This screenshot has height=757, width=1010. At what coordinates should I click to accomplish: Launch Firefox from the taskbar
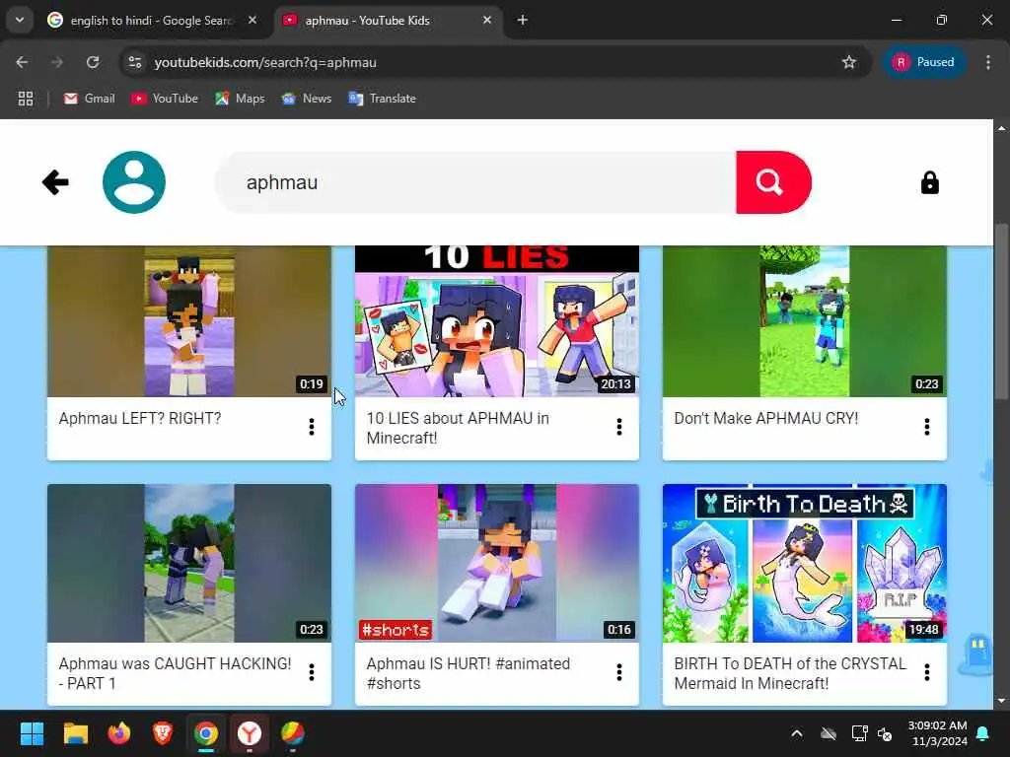(118, 733)
